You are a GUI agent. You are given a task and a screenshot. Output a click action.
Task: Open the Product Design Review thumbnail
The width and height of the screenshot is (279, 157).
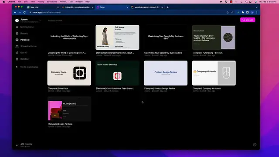[166, 73]
